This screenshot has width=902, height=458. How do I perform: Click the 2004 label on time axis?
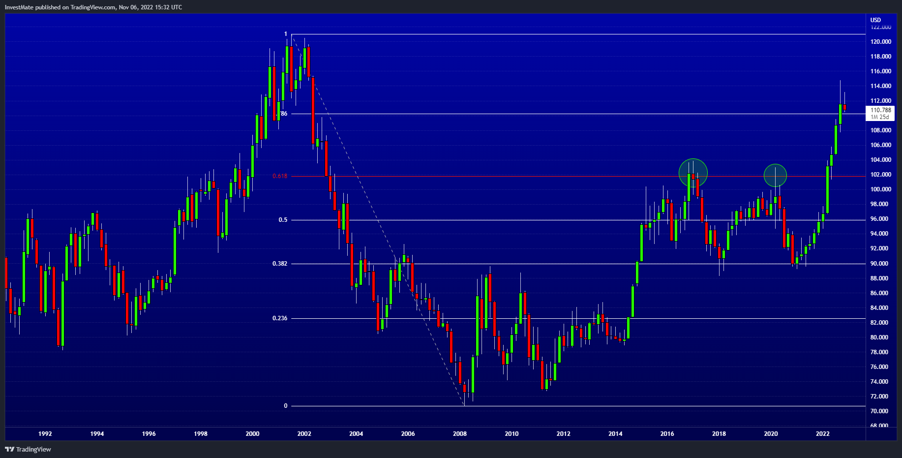[x=356, y=434]
